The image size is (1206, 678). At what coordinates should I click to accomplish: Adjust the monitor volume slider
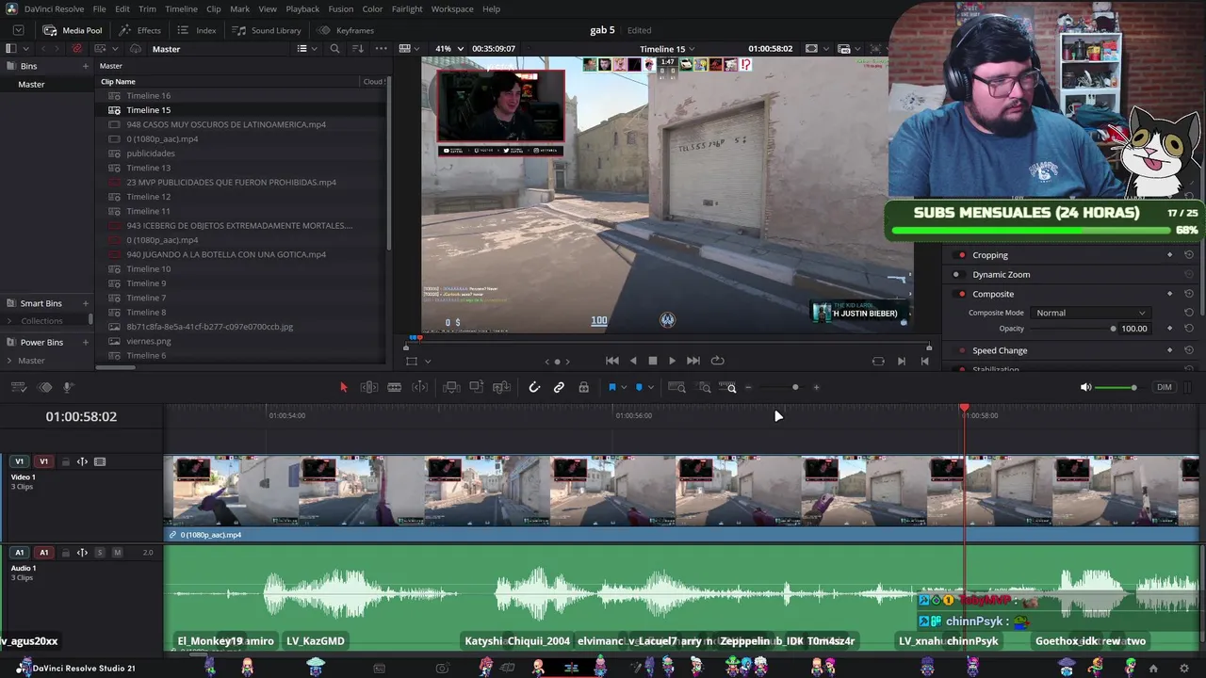click(x=1133, y=387)
